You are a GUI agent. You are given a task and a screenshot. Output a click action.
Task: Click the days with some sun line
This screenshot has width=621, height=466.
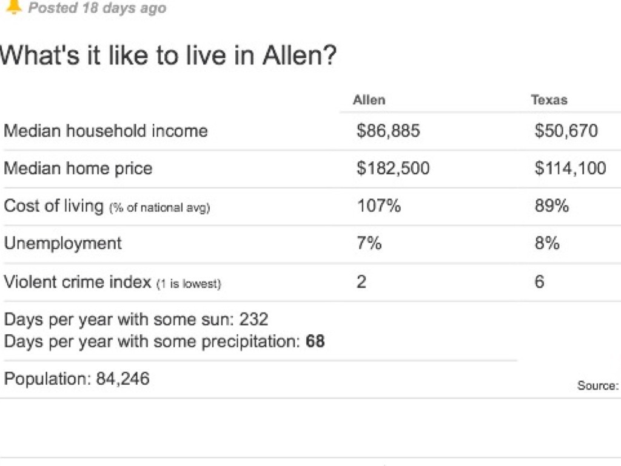136,319
